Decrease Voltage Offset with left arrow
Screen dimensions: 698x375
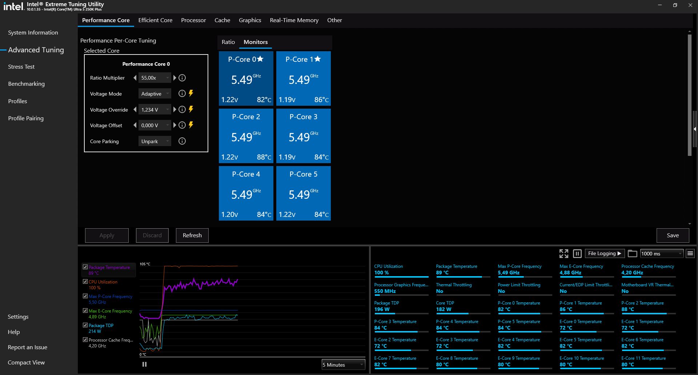click(x=135, y=125)
